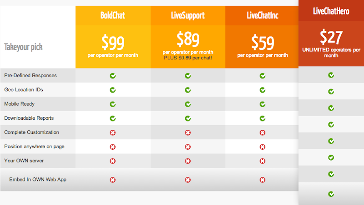Click LiveSupport Geo Location IDs checkmark
This screenshot has width=364, height=205.
(187, 90)
